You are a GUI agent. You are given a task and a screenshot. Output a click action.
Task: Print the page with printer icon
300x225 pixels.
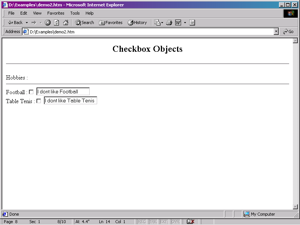click(x=169, y=22)
